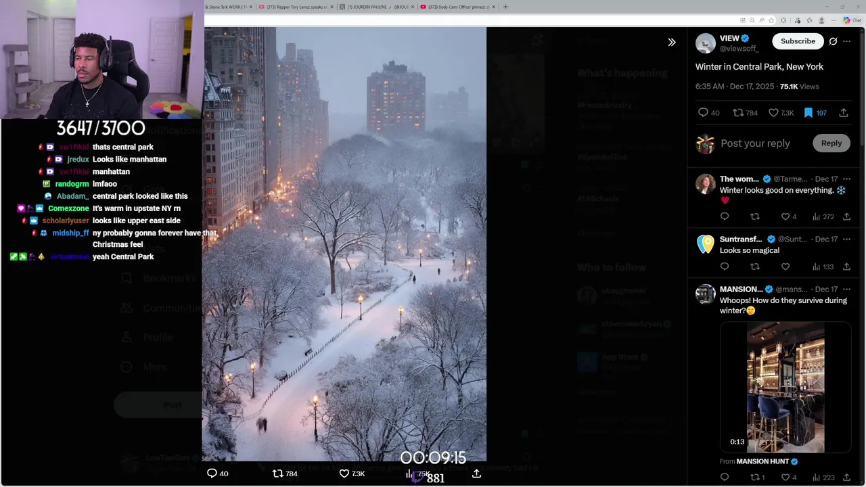866x487 pixels.
Task: Open the repost menu showing 784 below the photo
Action: pyautogui.click(x=285, y=473)
